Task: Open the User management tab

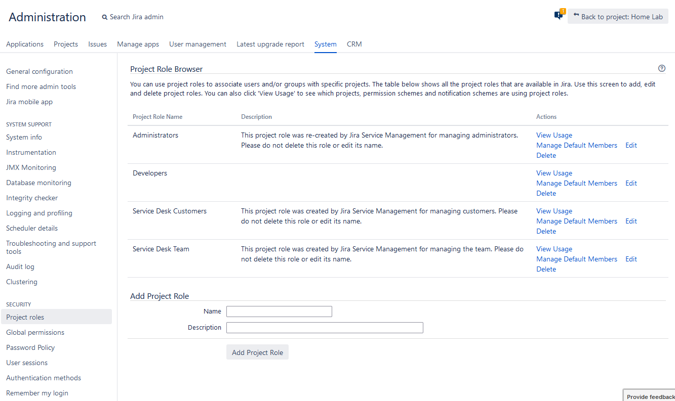Action: tap(197, 44)
